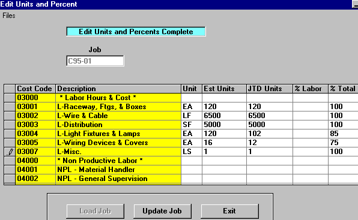Click 'NPL - Material Handler' description

(118, 170)
